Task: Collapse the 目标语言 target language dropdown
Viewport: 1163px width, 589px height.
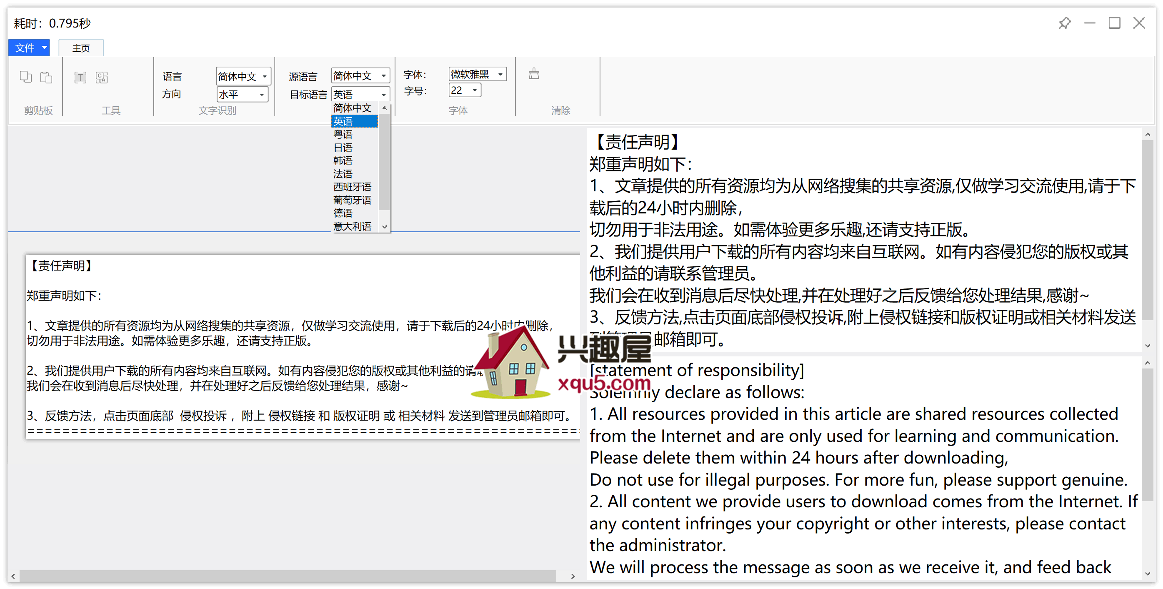Action: (360, 94)
